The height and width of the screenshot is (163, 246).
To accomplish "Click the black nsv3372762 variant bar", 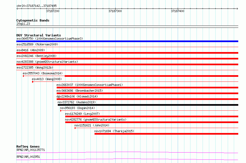I will pyautogui.click(x=148, y=105).
